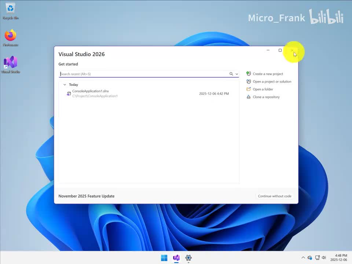Click the network tray icon
This screenshot has height=264, width=352.
pyautogui.click(x=317, y=258)
